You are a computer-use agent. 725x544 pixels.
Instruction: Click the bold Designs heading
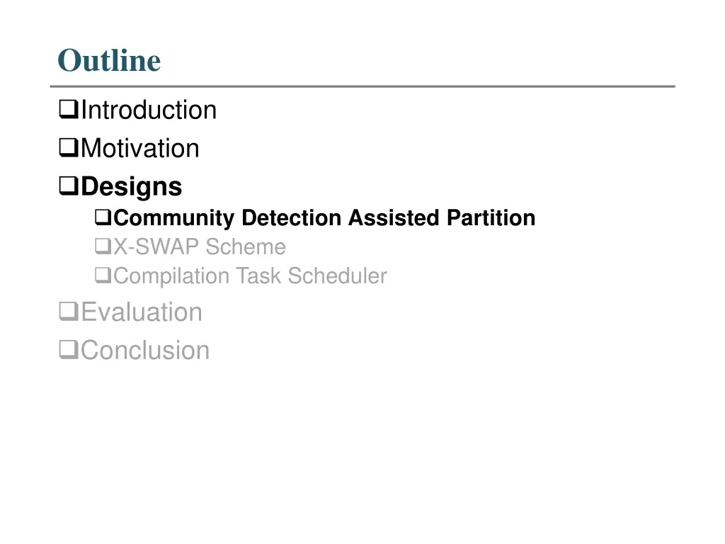click(x=131, y=187)
